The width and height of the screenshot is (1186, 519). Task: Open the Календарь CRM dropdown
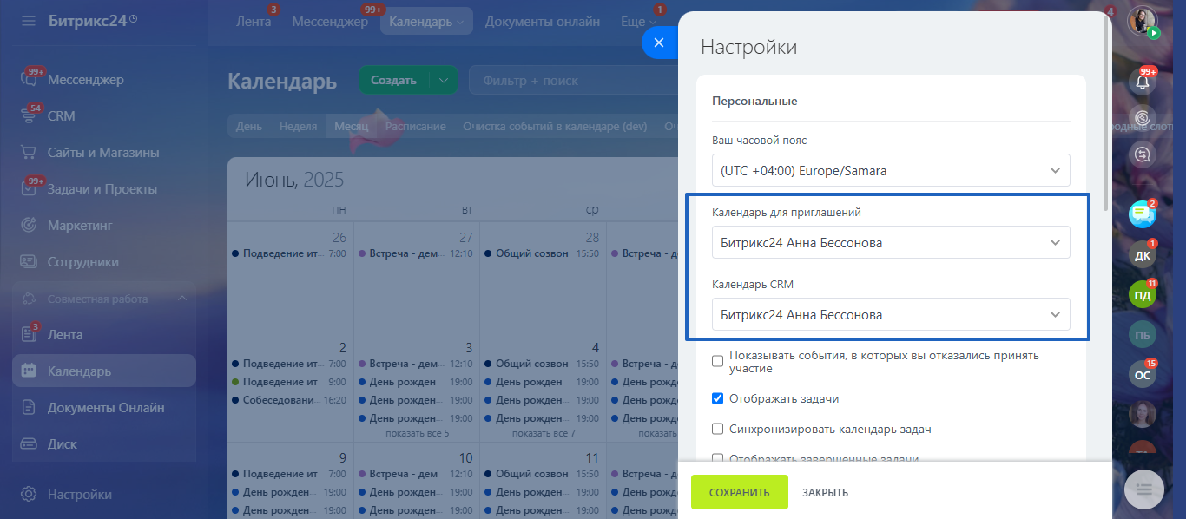[x=891, y=314]
